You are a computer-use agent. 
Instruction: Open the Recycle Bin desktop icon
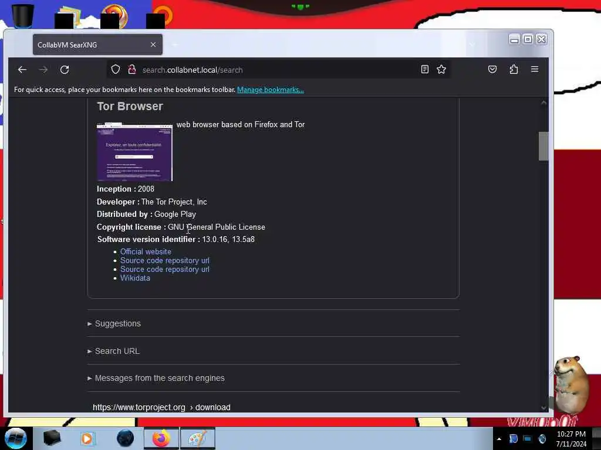(x=23, y=15)
